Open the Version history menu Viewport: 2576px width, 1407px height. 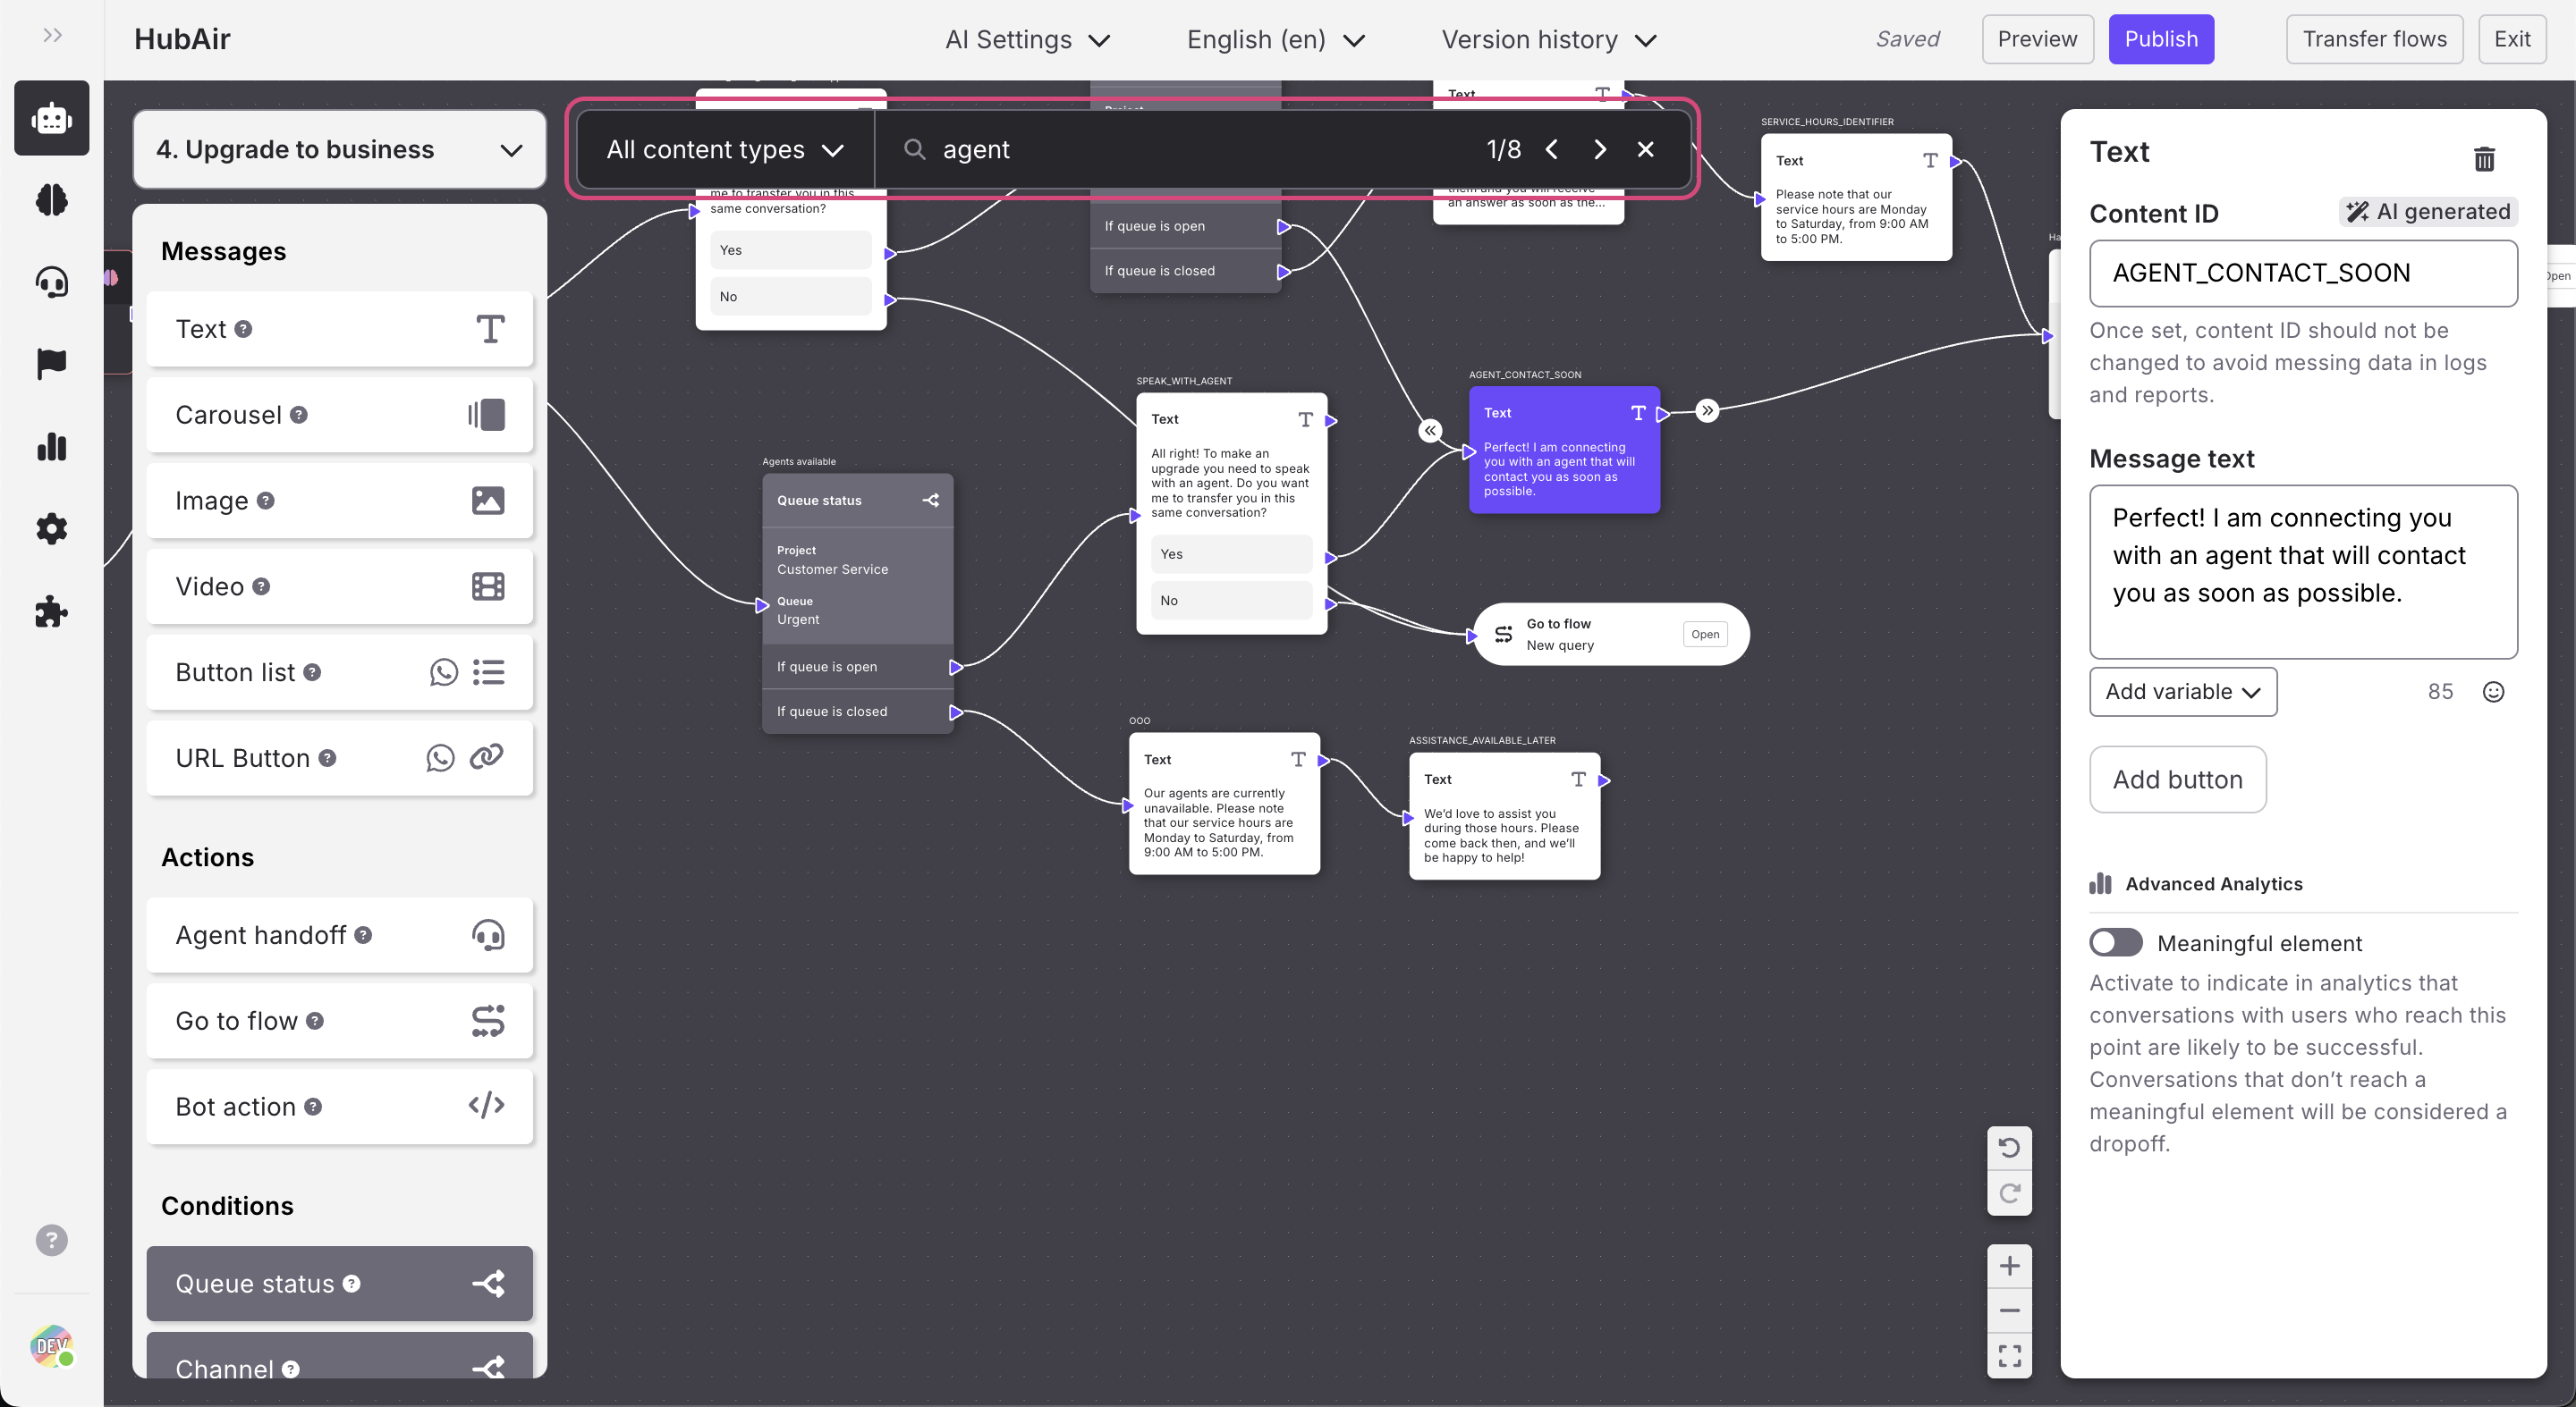point(1548,40)
